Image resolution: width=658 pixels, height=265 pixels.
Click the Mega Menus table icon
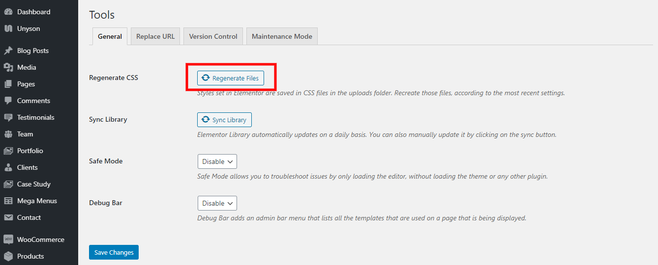[8, 201]
